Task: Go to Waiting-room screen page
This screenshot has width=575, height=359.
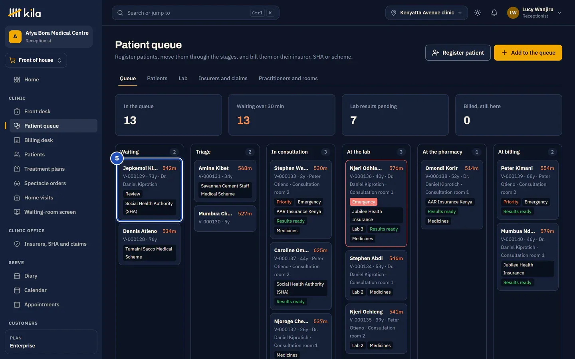Action: pos(54,212)
